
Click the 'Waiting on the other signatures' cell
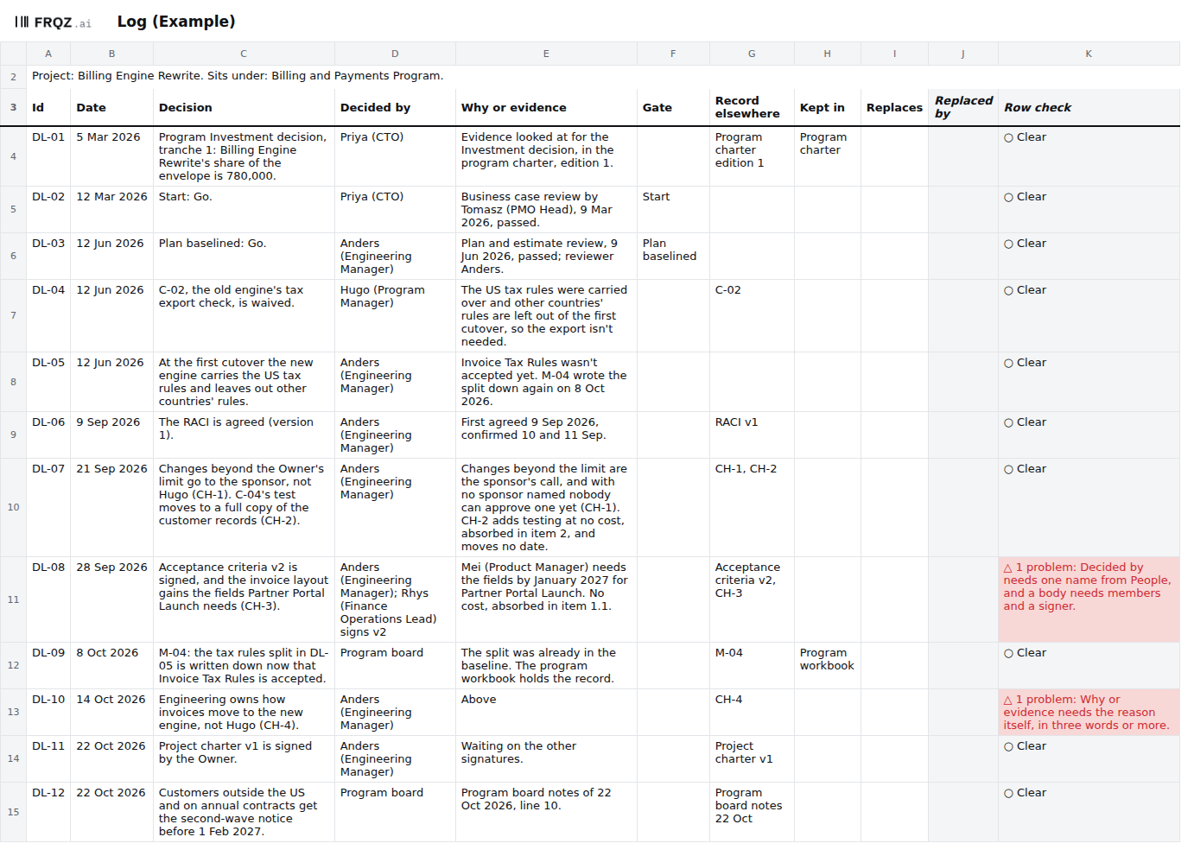(x=546, y=759)
